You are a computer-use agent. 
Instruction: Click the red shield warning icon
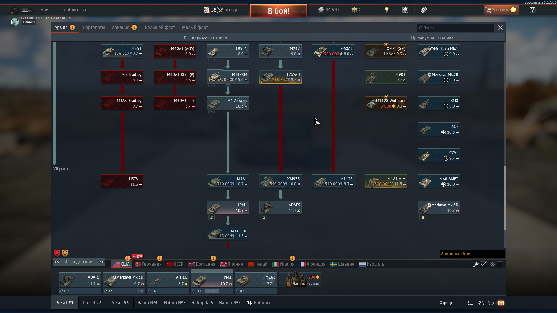pos(57,253)
